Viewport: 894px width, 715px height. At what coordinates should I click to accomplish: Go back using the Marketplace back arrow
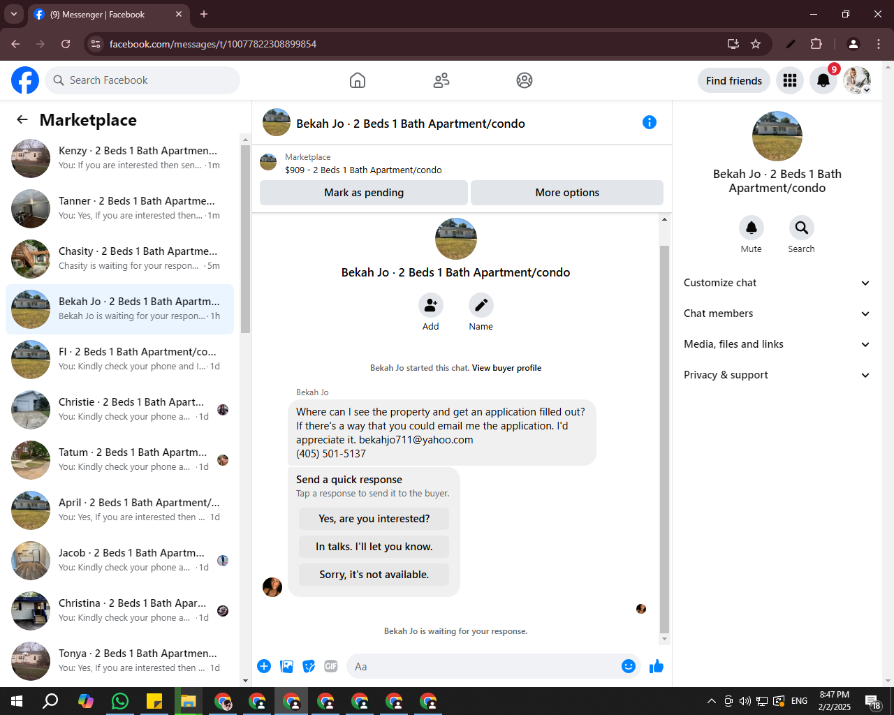[22, 119]
